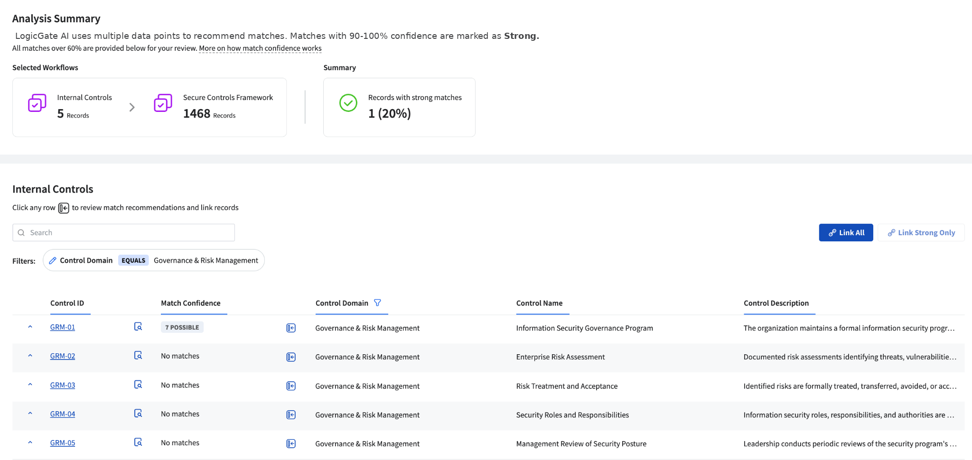Click the '5 Records' count under Internal Controls
Image resolution: width=972 pixels, height=460 pixels.
(73, 114)
